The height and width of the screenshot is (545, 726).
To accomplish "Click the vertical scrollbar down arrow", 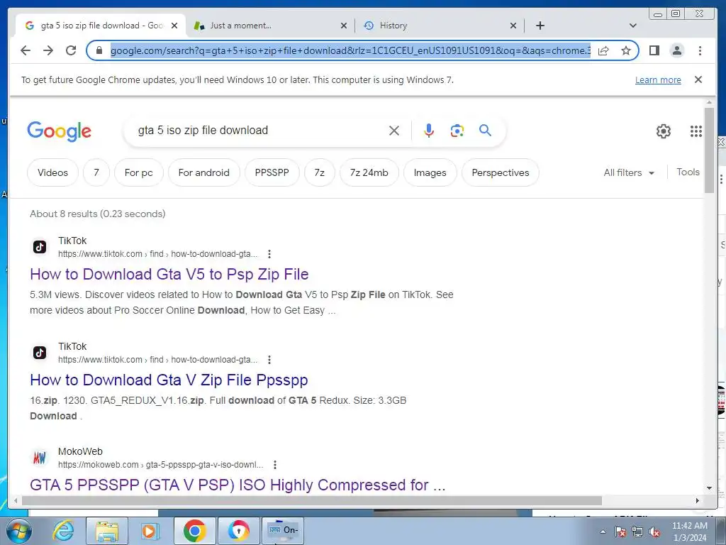I will pos(709,488).
